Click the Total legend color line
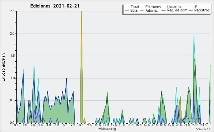Viewport: 214px width, 132px height. (x=127, y=7)
